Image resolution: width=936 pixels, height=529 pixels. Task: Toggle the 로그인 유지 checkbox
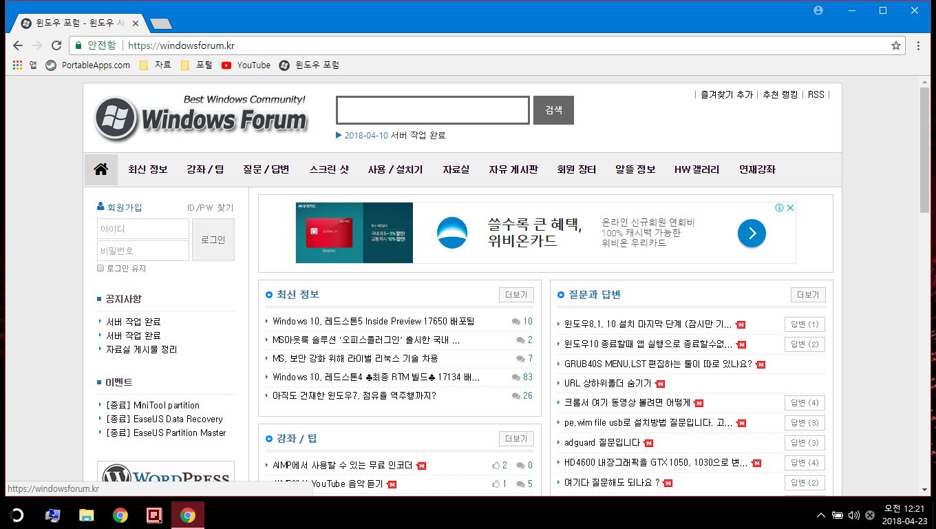(100, 268)
